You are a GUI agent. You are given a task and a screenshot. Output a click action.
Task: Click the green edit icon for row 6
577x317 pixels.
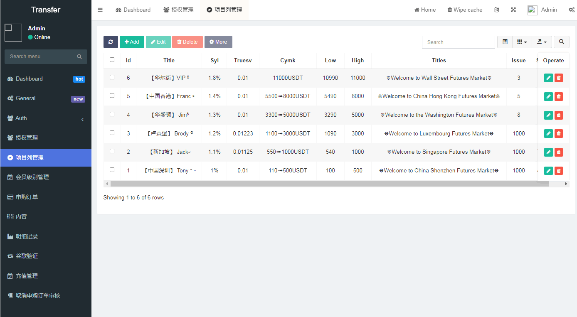(x=548, y=78)
